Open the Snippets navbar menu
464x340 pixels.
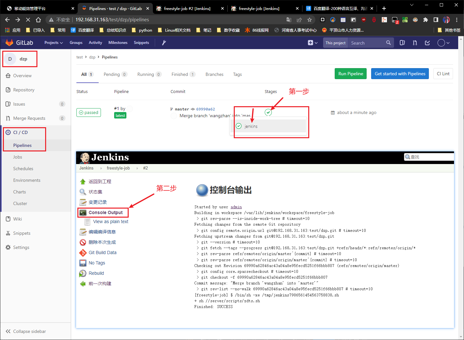(142, 43)
